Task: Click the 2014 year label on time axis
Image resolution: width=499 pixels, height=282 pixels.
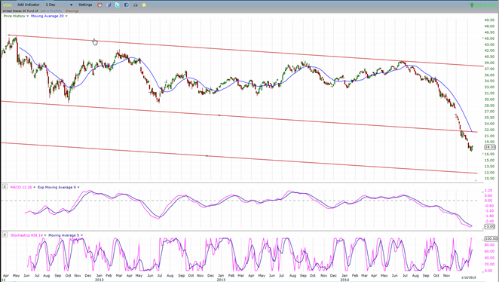Action: (x=344, y=280)
